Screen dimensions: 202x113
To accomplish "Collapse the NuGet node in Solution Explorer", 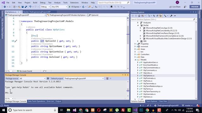I will (138, 25).
